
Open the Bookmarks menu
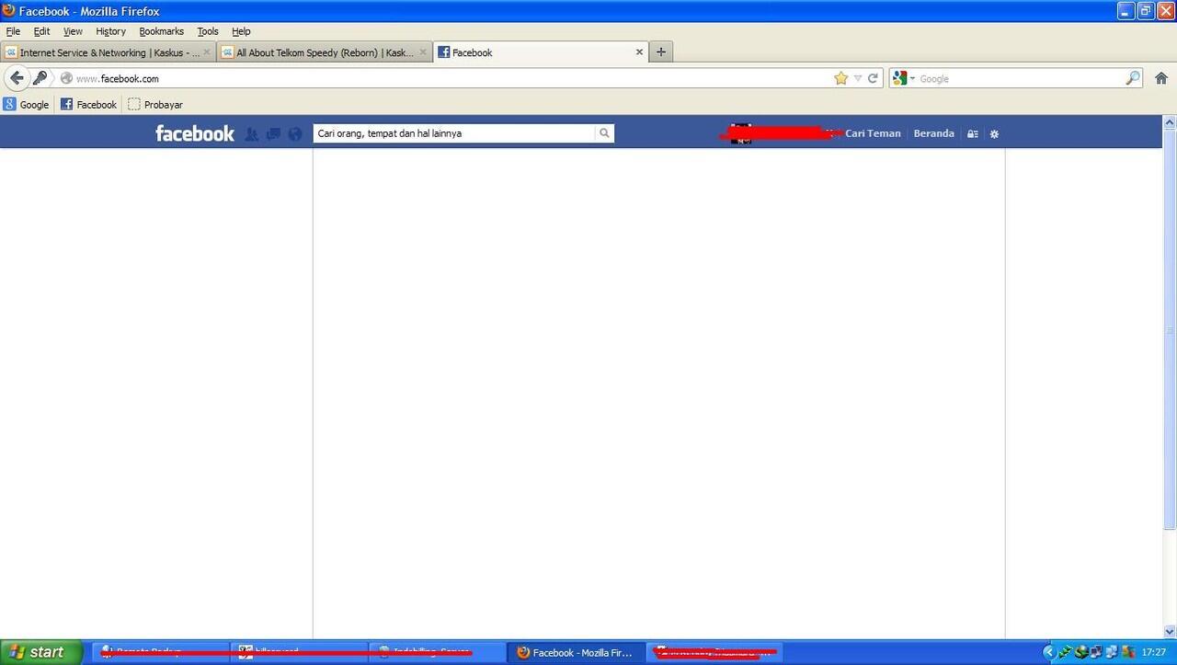(x=161, y=31)
